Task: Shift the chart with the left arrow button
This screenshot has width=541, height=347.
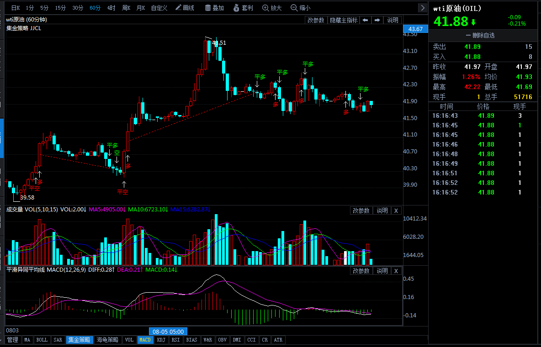Action: pos(365,20)
